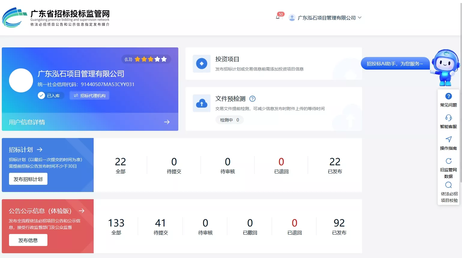Open 常见问题 question icon in sidebar

point(448,96)
